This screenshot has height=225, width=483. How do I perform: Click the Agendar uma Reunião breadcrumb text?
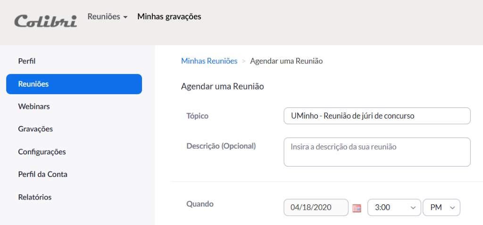(286, 61)
